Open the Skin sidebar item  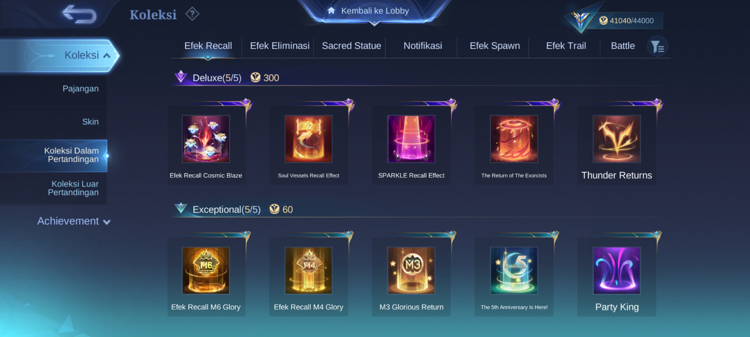(90, 122)
